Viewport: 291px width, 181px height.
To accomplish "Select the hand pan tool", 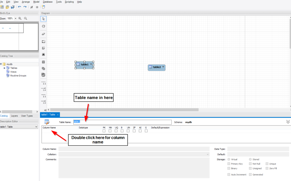I will pos(43,26).
